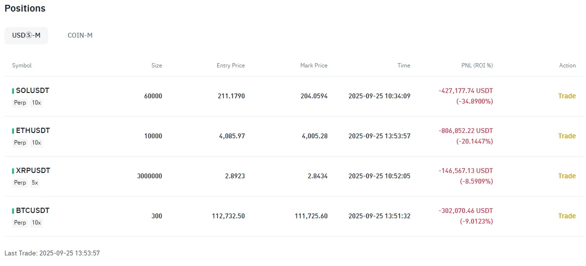Open the SOLUSDT symbol link

[x=33, y=91]
